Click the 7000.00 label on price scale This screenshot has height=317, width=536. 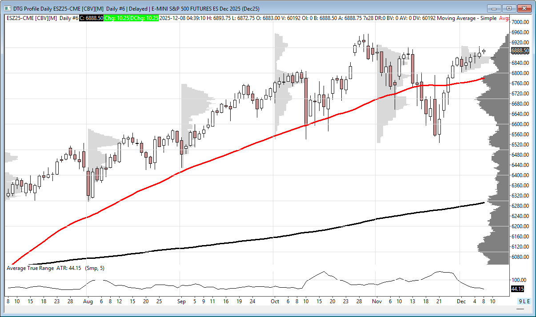(x=520, y=22)
